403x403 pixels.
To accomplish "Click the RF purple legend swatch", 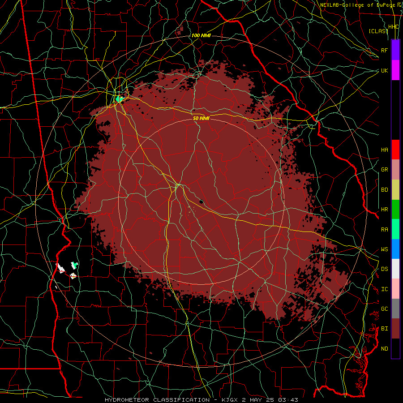I will pyautogui.click(x=395, y=50).
